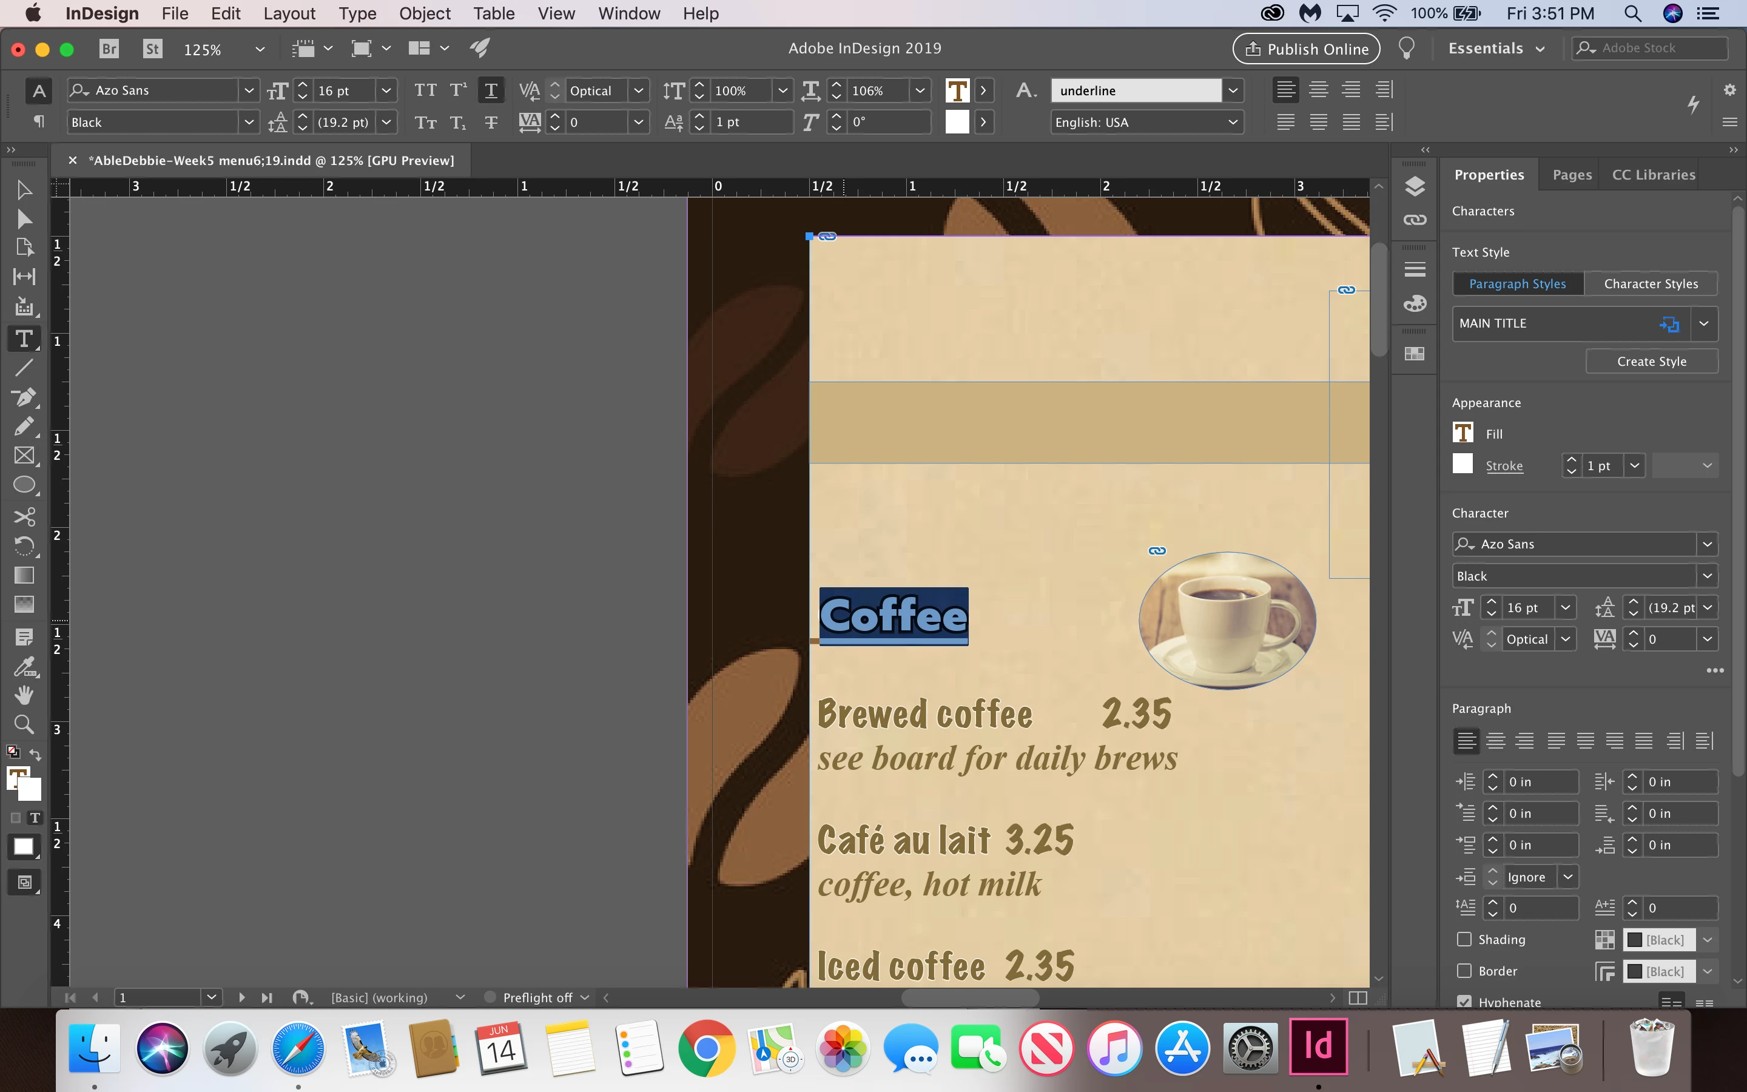Click the underline T formatting icon
Viewport: 1747px width, 1092px height.
(491, 90)
